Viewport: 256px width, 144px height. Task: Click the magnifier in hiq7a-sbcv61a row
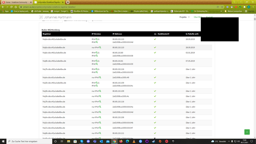click(100, 128)
